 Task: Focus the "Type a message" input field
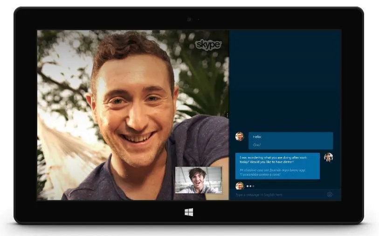tap(278, 195)
